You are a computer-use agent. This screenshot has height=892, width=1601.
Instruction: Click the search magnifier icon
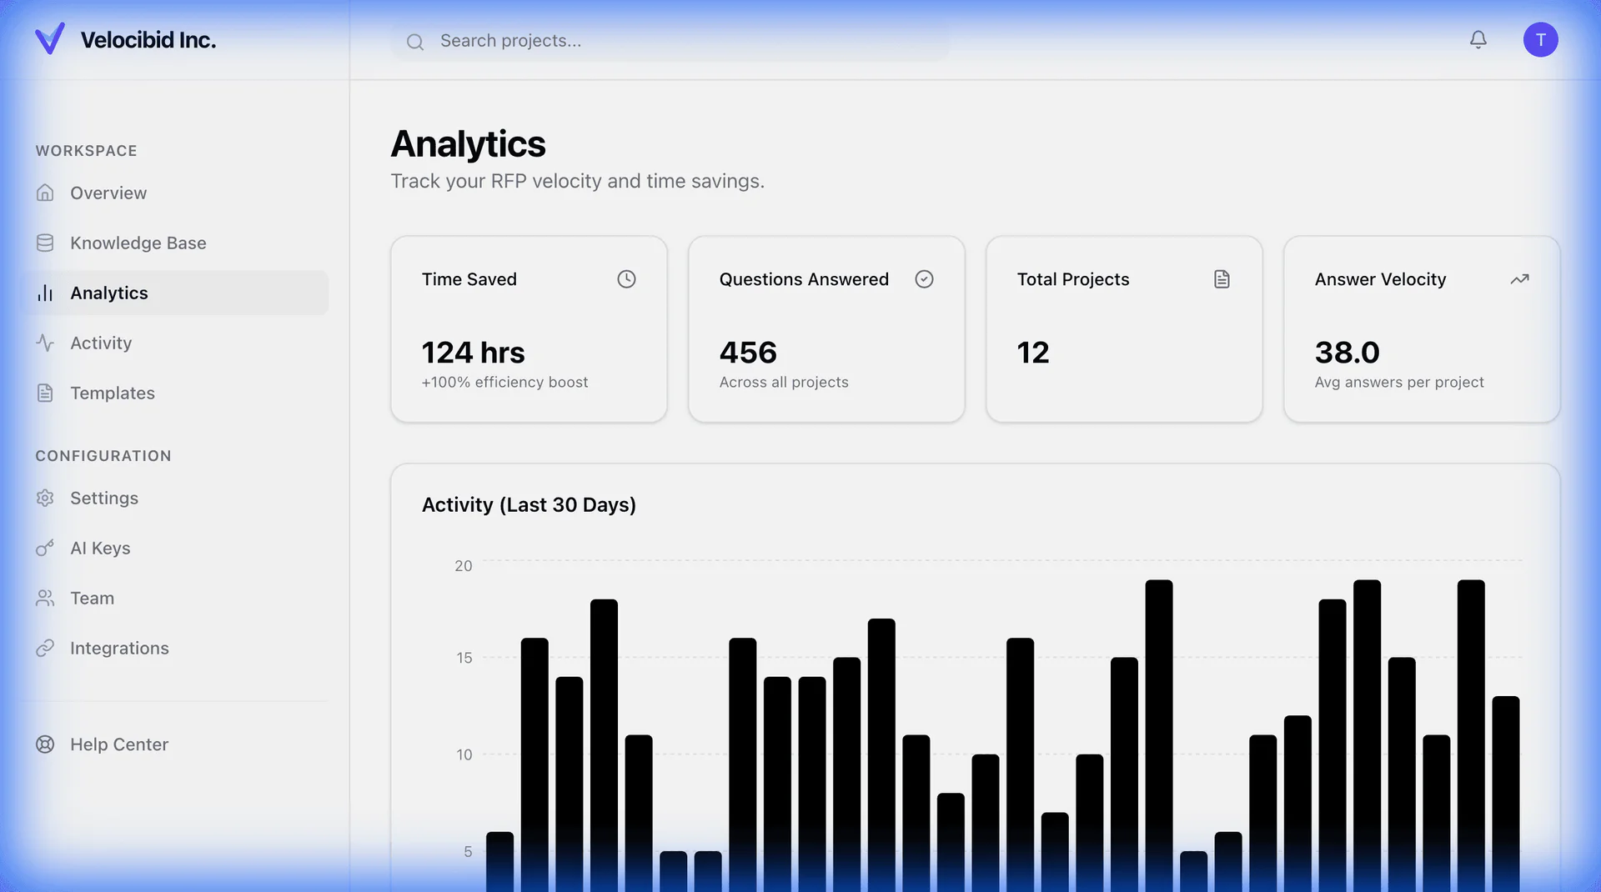point(414,42)
